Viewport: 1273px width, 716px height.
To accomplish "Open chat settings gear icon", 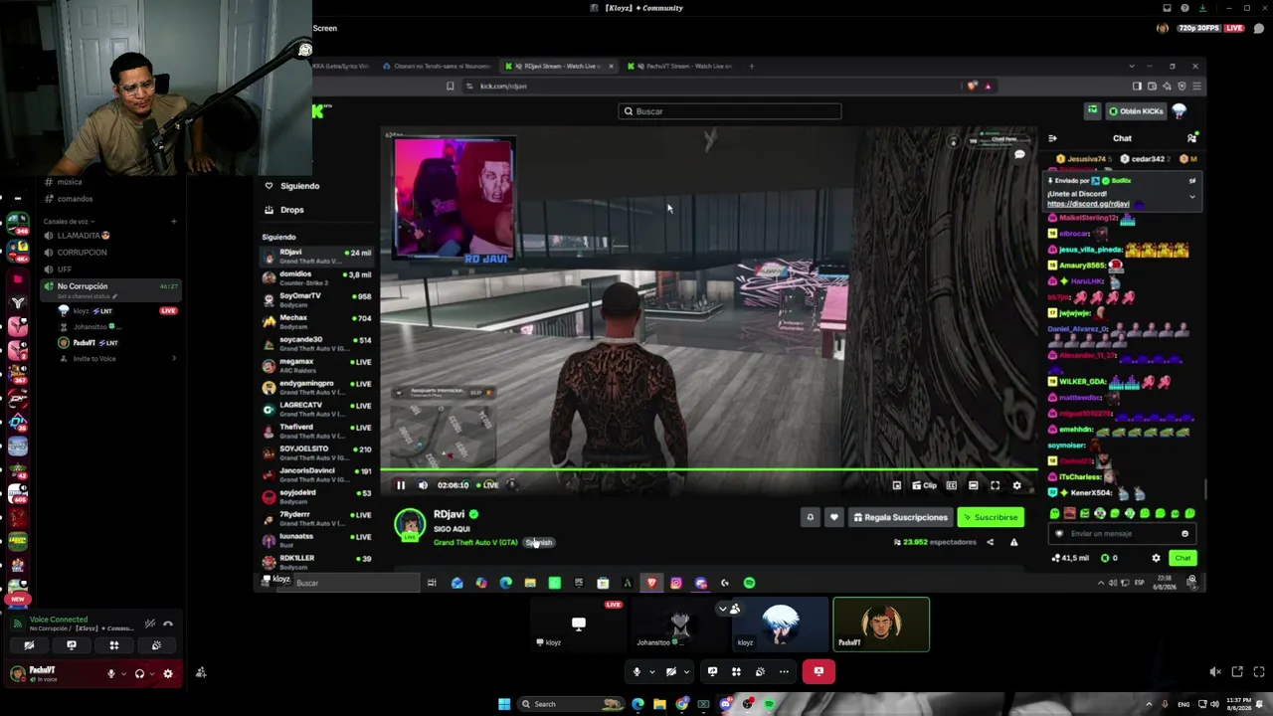I will point(1156,558).
